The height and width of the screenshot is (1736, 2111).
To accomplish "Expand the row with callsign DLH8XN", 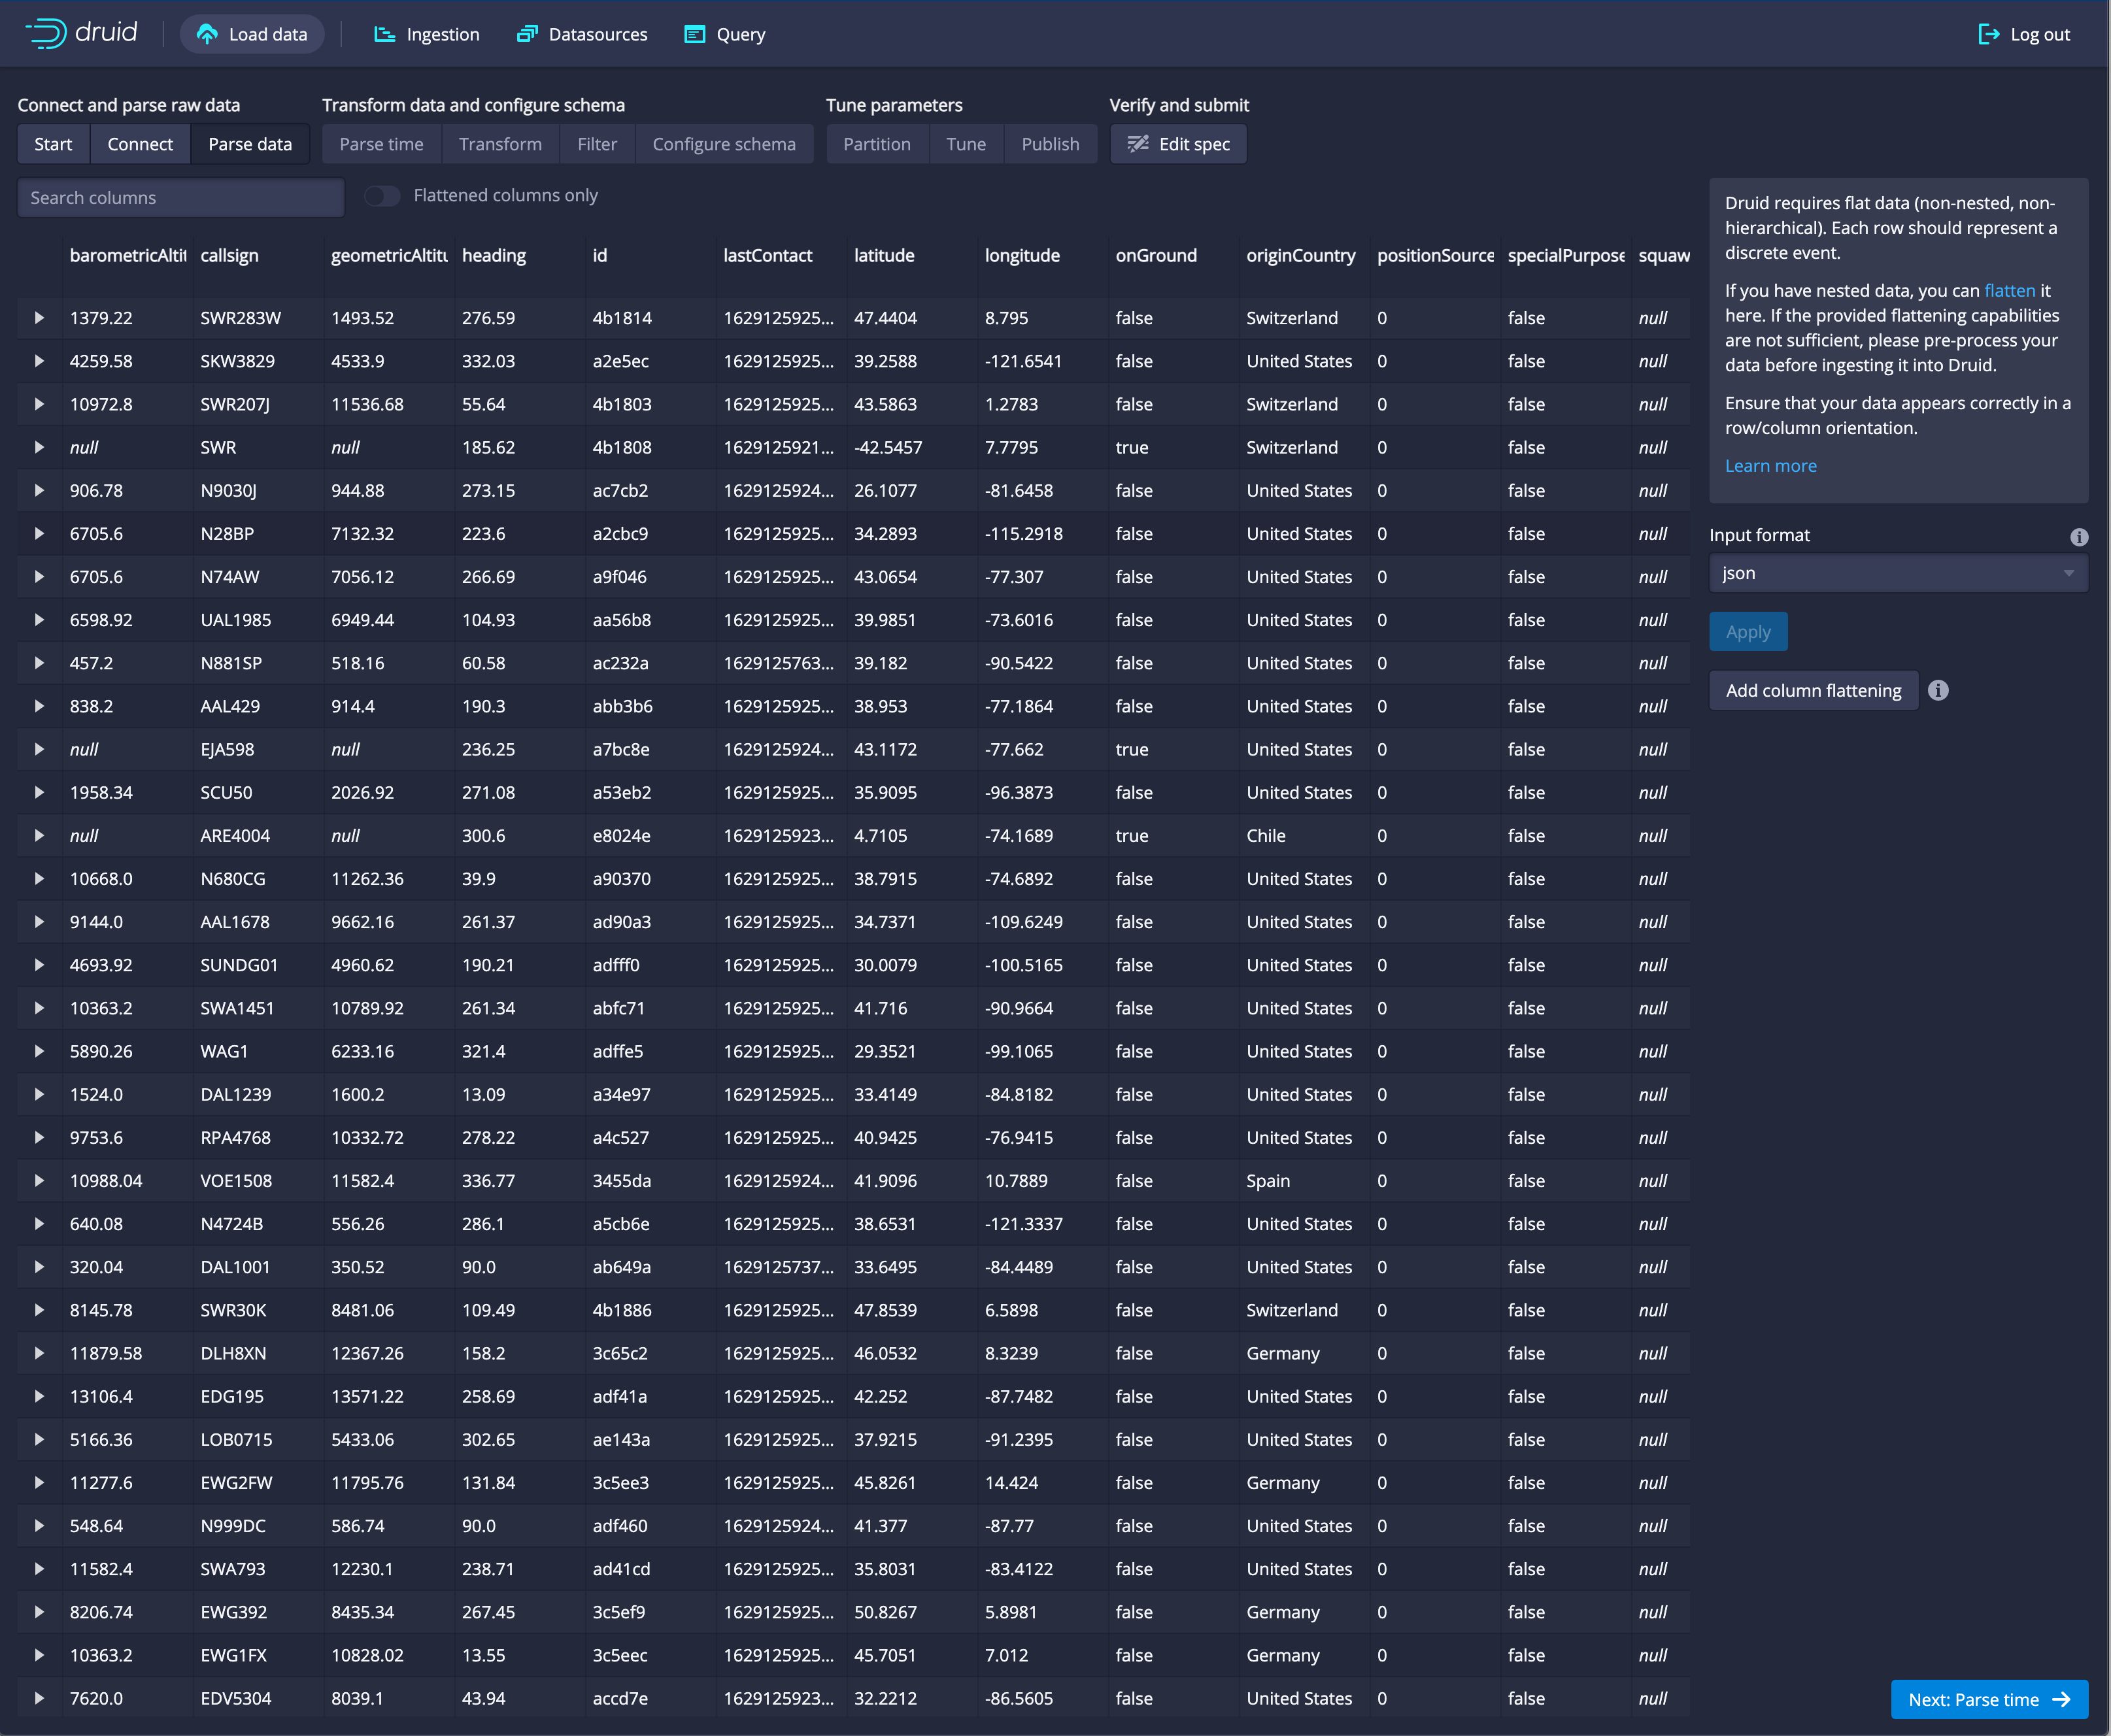I will point(39,1353).
